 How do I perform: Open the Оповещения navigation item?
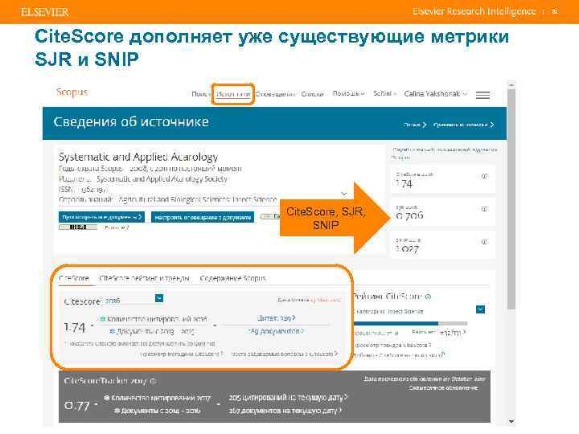[x=276, y=94]
